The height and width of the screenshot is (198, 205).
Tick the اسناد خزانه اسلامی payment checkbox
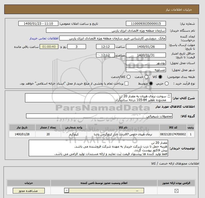126,83
